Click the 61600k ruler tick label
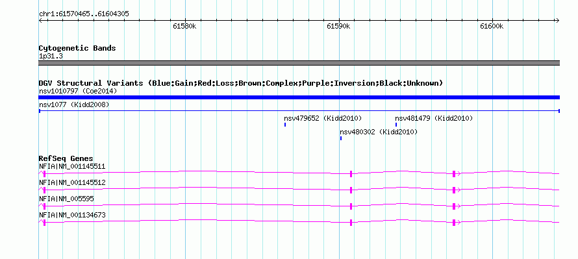Image resolution: width=578 pixels, height=259 pixels. [x=492, y=27]
